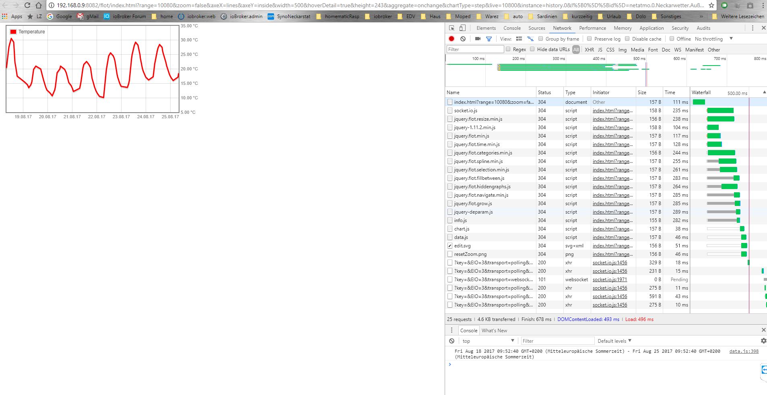The width and height of the screenshot is (767, 395).
Task: Toggle the device toolbar icon
Action: pyautogui.click(x=463, y=28)
